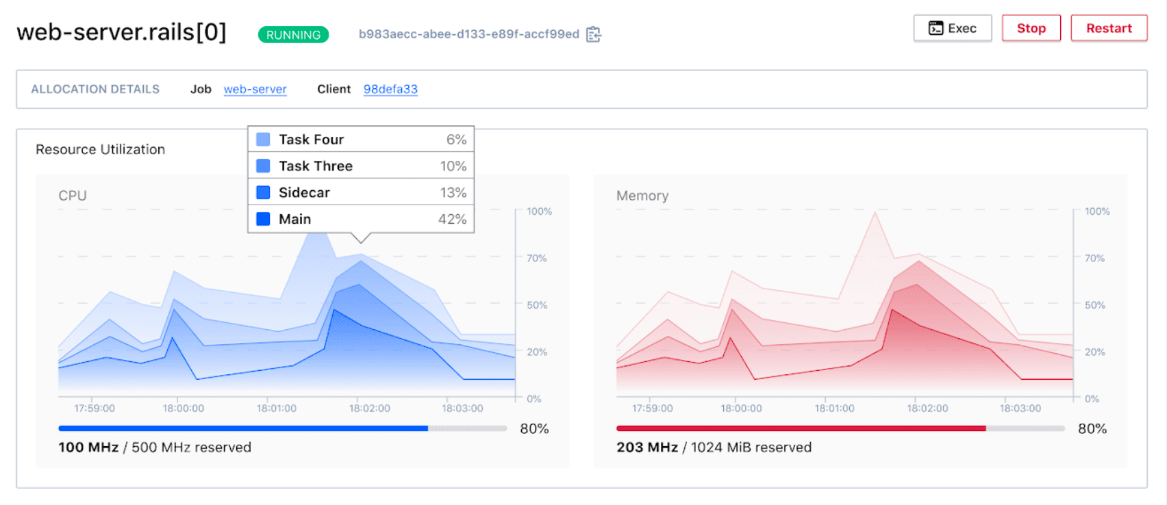Select the Task Three legend color square
The image size is (1167, 505).
coord(263,166)
